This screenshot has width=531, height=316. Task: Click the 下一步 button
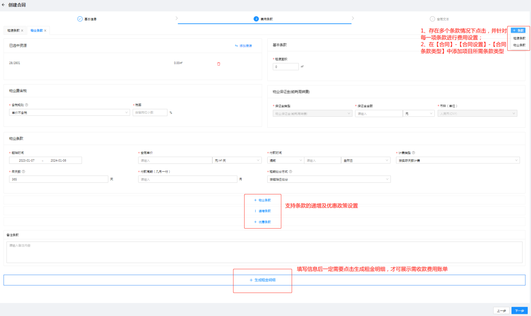(x=519, y=311)
